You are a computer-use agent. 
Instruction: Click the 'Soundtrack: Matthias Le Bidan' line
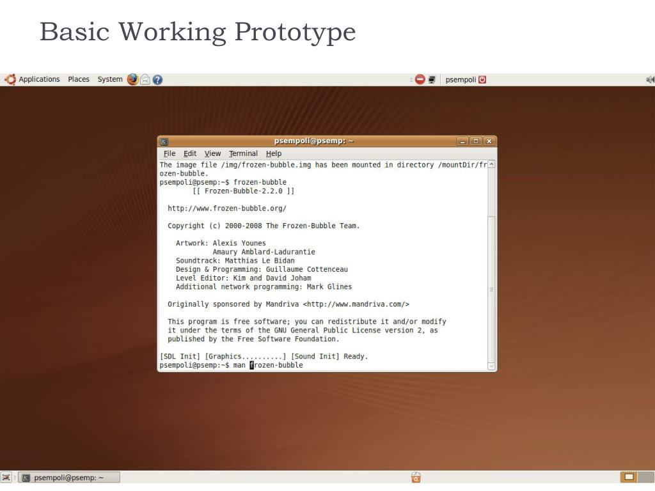tap(235, 261)
